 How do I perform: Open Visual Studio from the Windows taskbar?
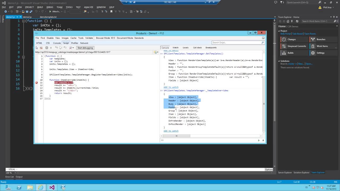pos(52,187)
